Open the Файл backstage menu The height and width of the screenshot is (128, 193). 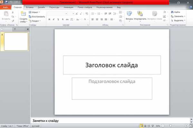tap(5, 7)
